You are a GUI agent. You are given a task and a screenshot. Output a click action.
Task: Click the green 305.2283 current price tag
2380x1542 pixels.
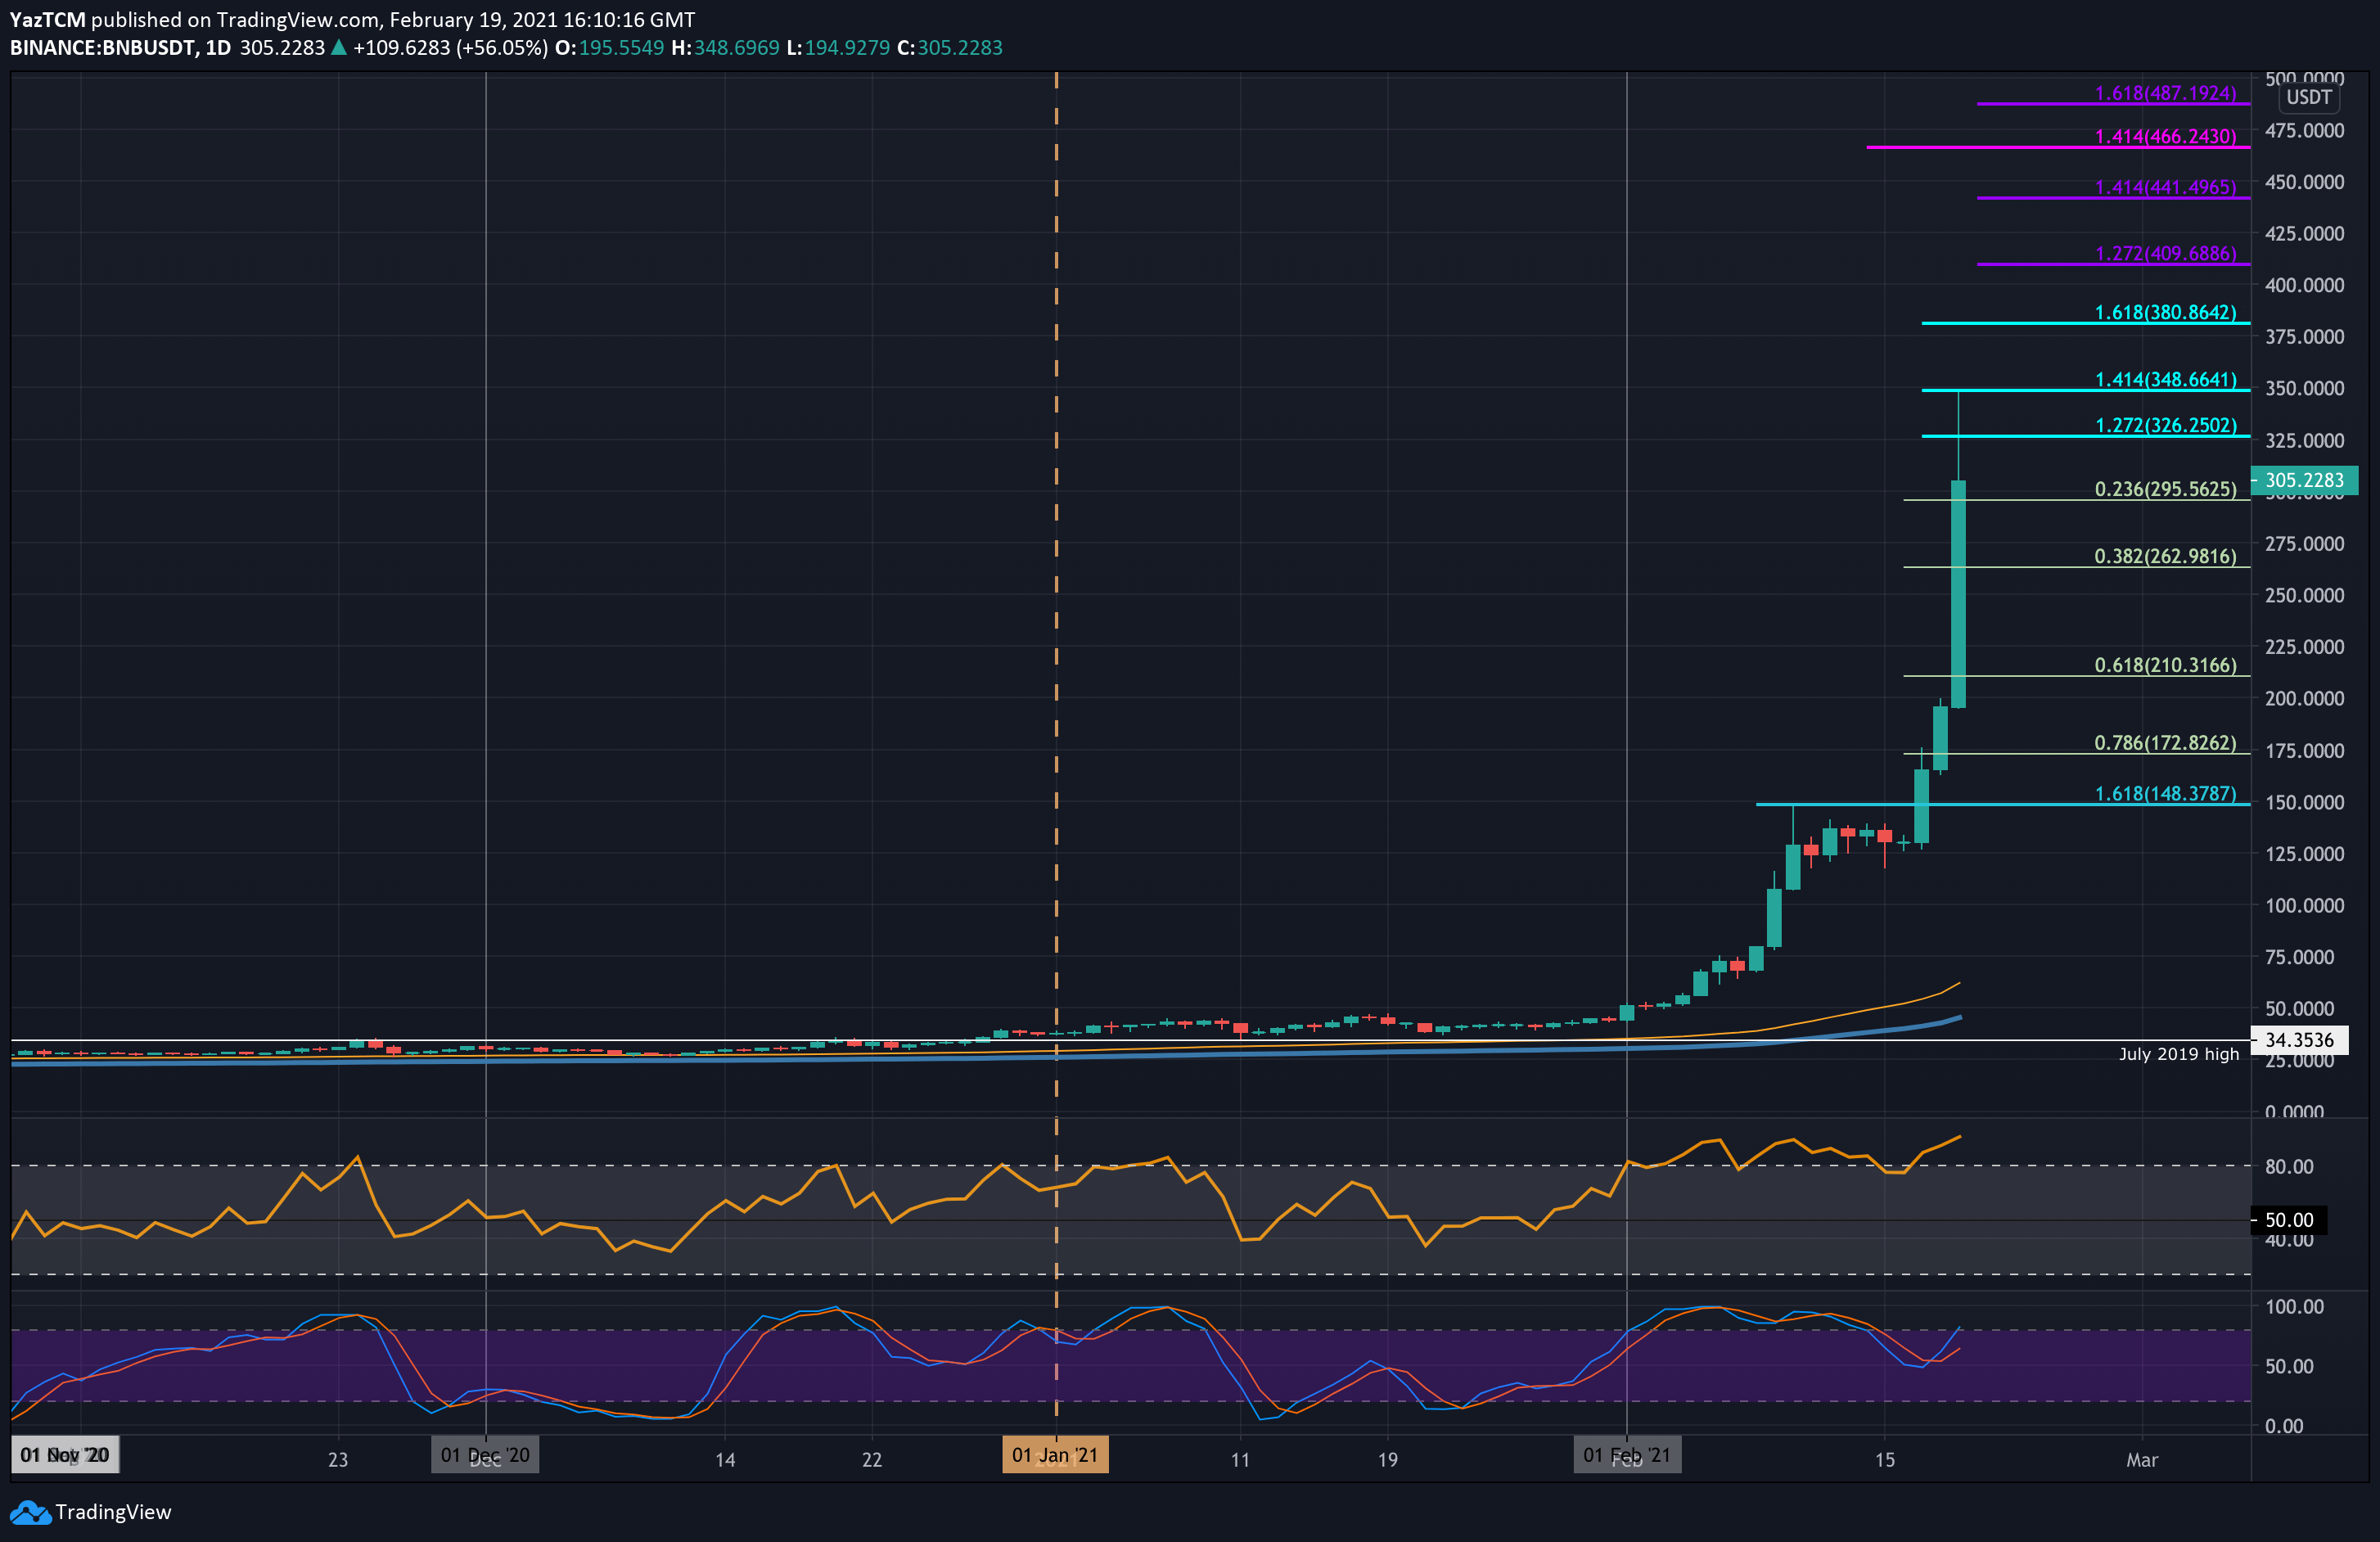(x=2303, y=480)
